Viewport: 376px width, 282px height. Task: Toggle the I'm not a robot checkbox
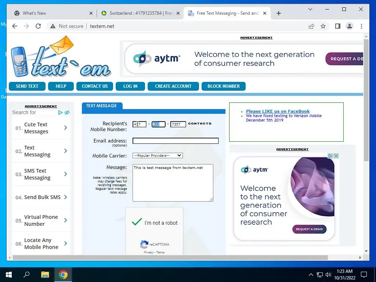[x=137, y=222]
